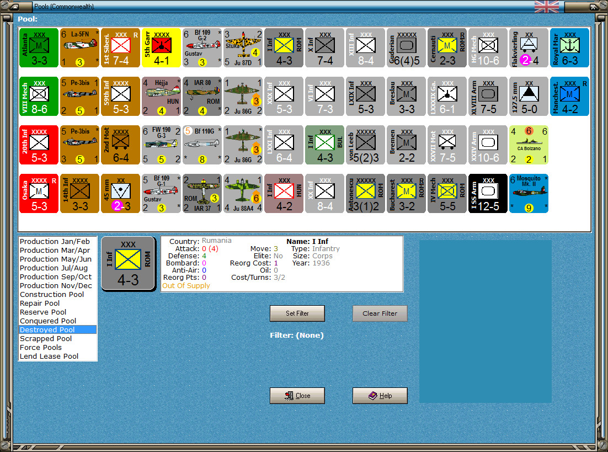Click the large I Inf ROM preview counter
The height and width of the screenshot is (452, 608).
point(128,263)
